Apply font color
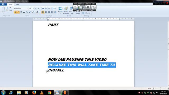169x95 pixels. [37, 12]
